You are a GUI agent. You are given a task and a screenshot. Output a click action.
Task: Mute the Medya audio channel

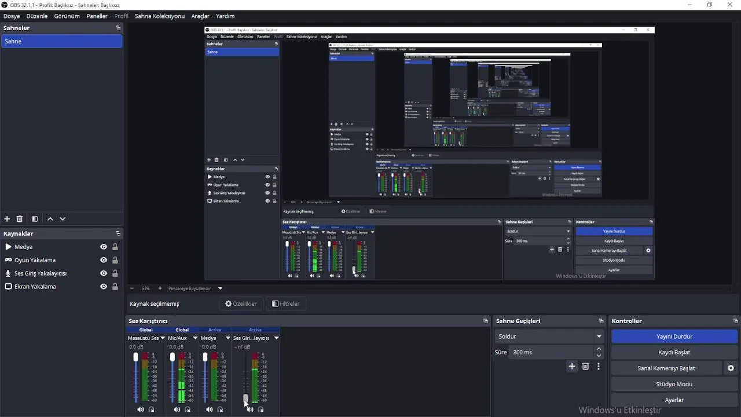pyautogui.click(x=209, y=409)
